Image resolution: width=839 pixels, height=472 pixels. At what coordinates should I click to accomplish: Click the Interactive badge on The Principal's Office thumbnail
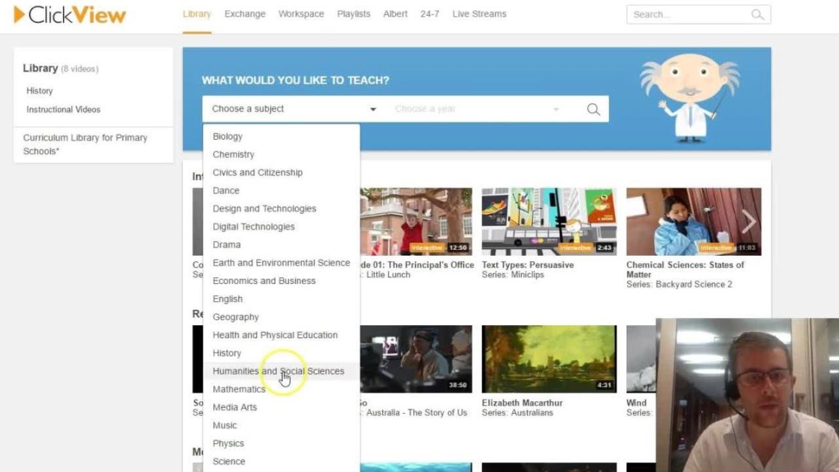(427, 248)
